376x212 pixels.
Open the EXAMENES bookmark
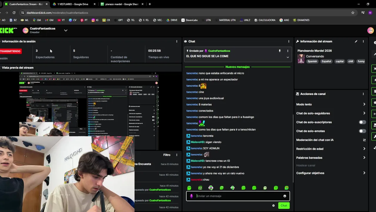(301, 20)
